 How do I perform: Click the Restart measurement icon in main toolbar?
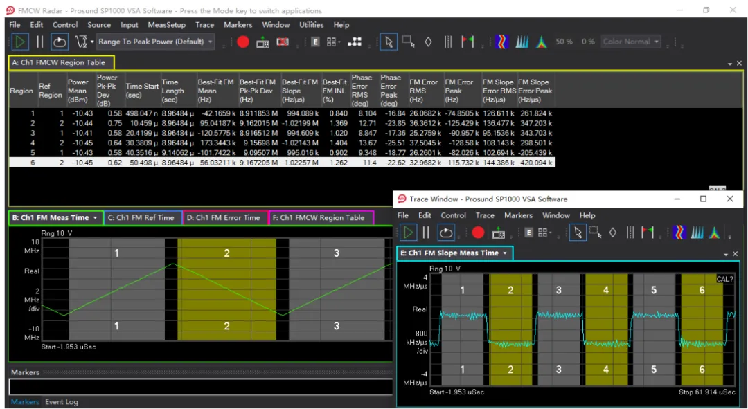point(60,42)
